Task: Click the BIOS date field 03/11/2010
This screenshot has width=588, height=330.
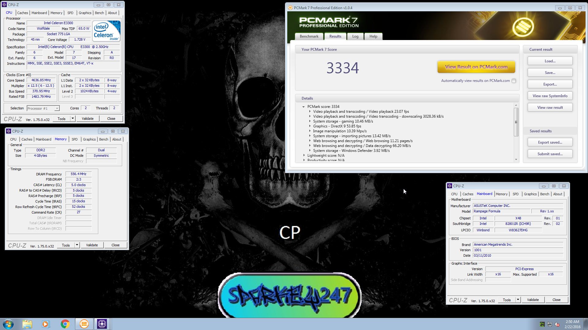Action: click(518, 255)
